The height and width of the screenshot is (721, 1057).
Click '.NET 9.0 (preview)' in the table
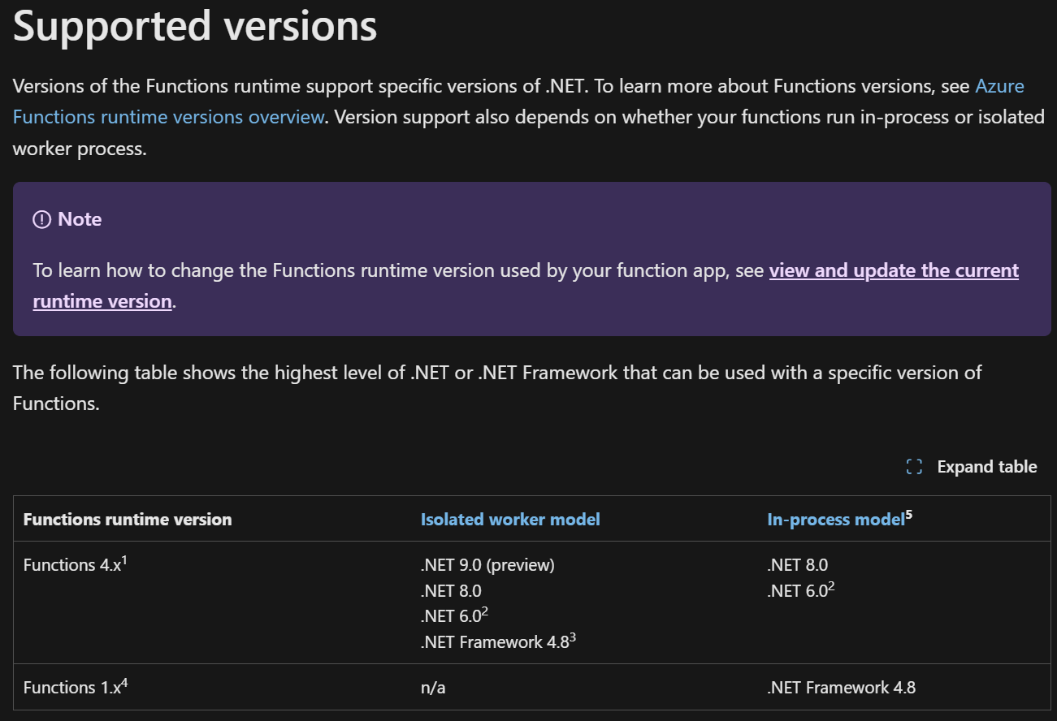tap(487, 565)
